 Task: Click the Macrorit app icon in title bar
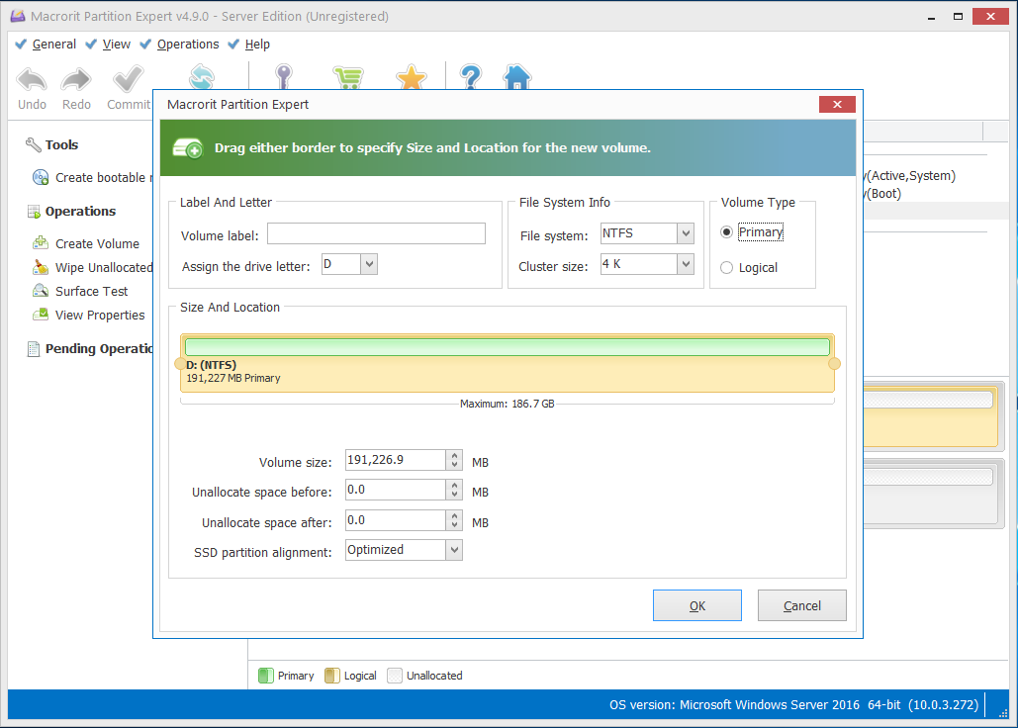pyautogui.click(x=18, y=16)
